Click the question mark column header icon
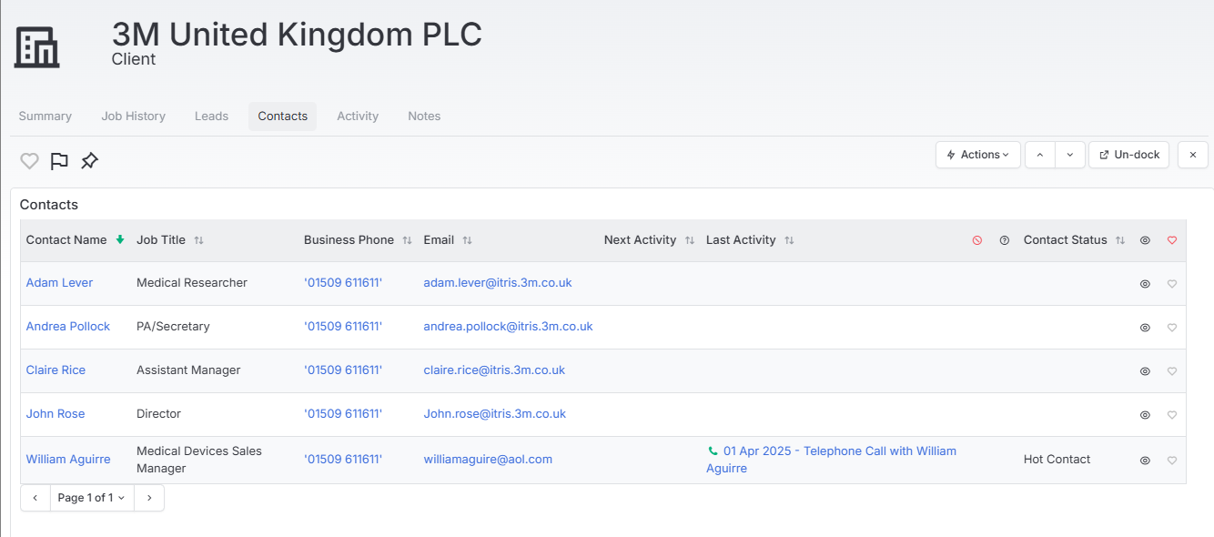 (1005, 240)
